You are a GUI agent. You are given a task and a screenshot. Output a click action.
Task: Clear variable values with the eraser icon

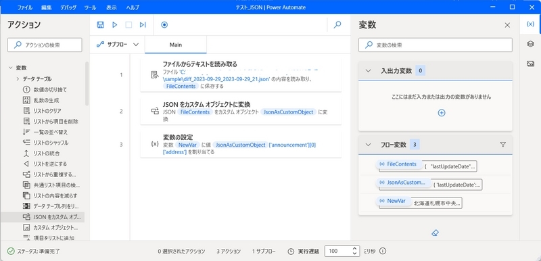435,233
